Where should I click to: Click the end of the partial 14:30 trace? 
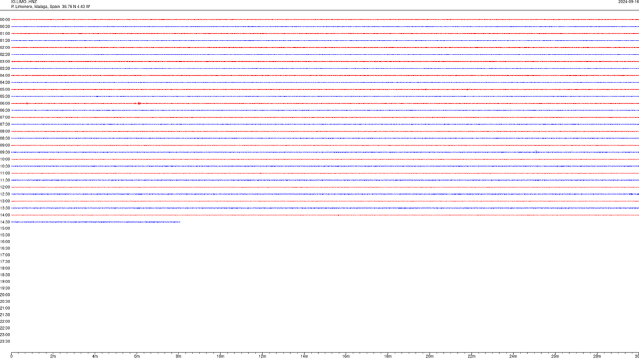click(180, 222)
